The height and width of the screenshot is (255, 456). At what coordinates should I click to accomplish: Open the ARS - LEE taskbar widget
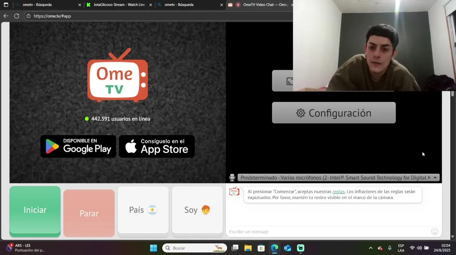pos(26,248)
